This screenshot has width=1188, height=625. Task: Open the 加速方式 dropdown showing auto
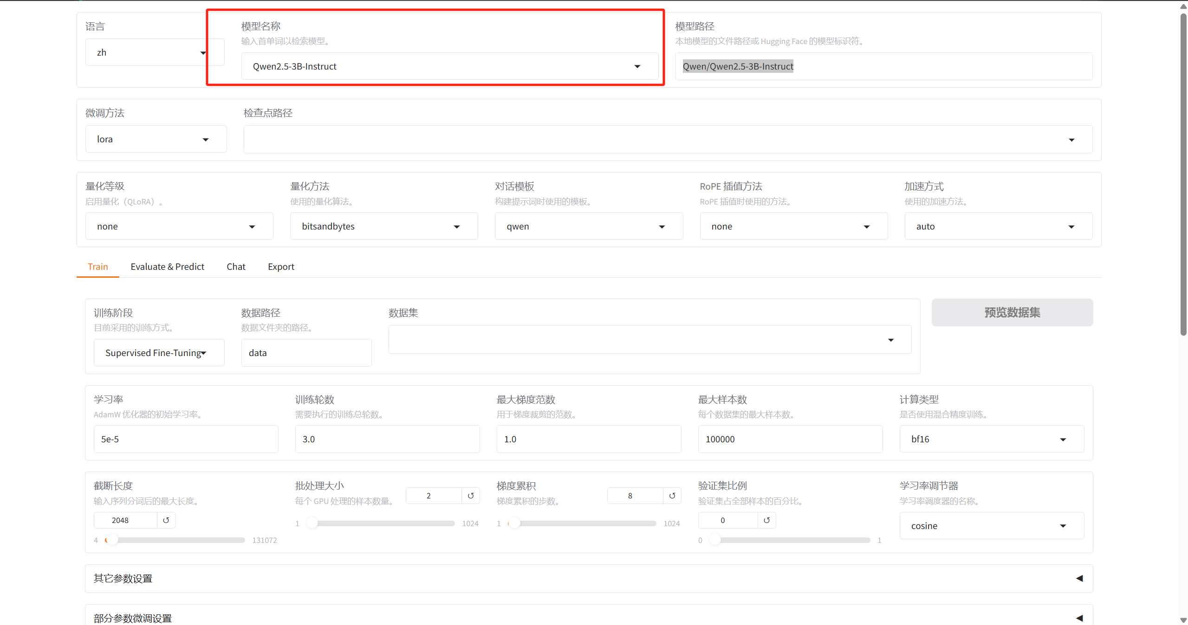pyautogui.click(x=999, y=226)
